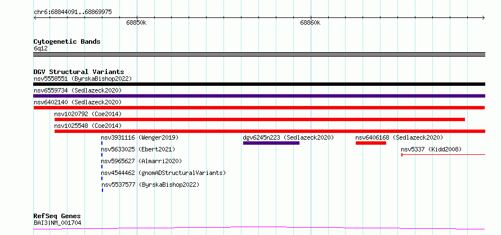501x235 pixels.
Task: Open the DGV Structural Variants track heading
Action: pyautogui.click(x=79, y=72)
